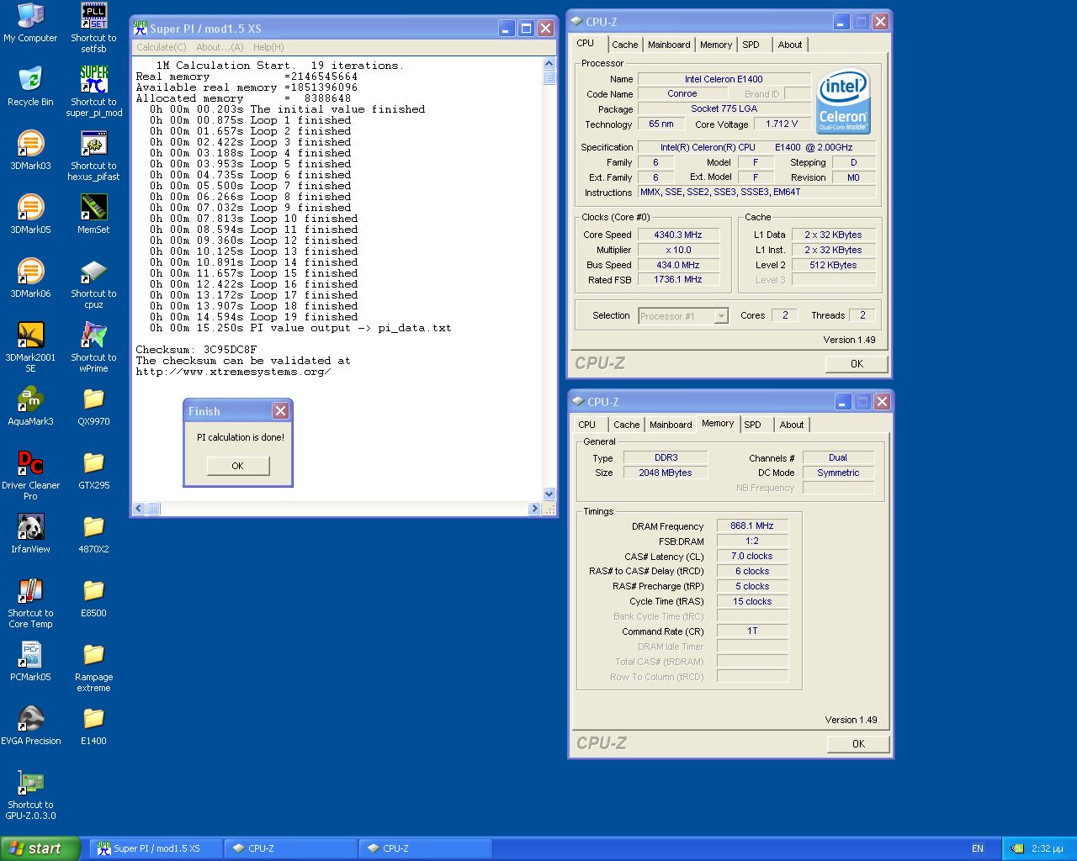Click the Core Speed 4340.3 MHz field
Screen dimensions: 1077x861
[678, 235]
